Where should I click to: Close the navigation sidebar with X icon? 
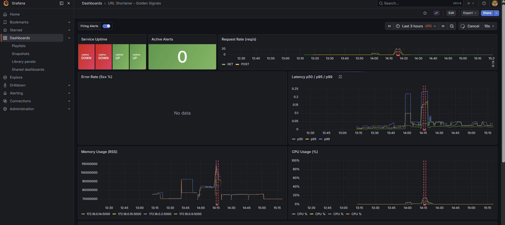click(69, 3)
